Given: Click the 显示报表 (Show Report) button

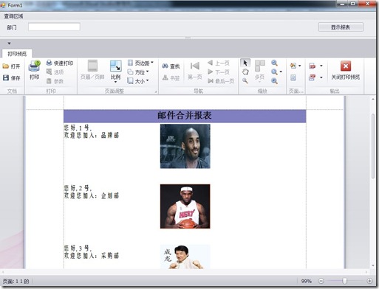Looking at the screenshot, I should [x=341, y=27].
